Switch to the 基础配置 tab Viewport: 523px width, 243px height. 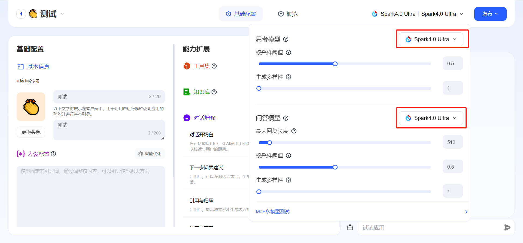[241, 14]
